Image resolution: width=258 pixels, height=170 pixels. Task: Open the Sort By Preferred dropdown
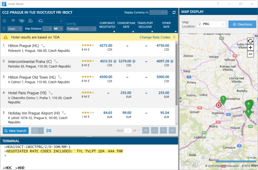tap(81, 29)
